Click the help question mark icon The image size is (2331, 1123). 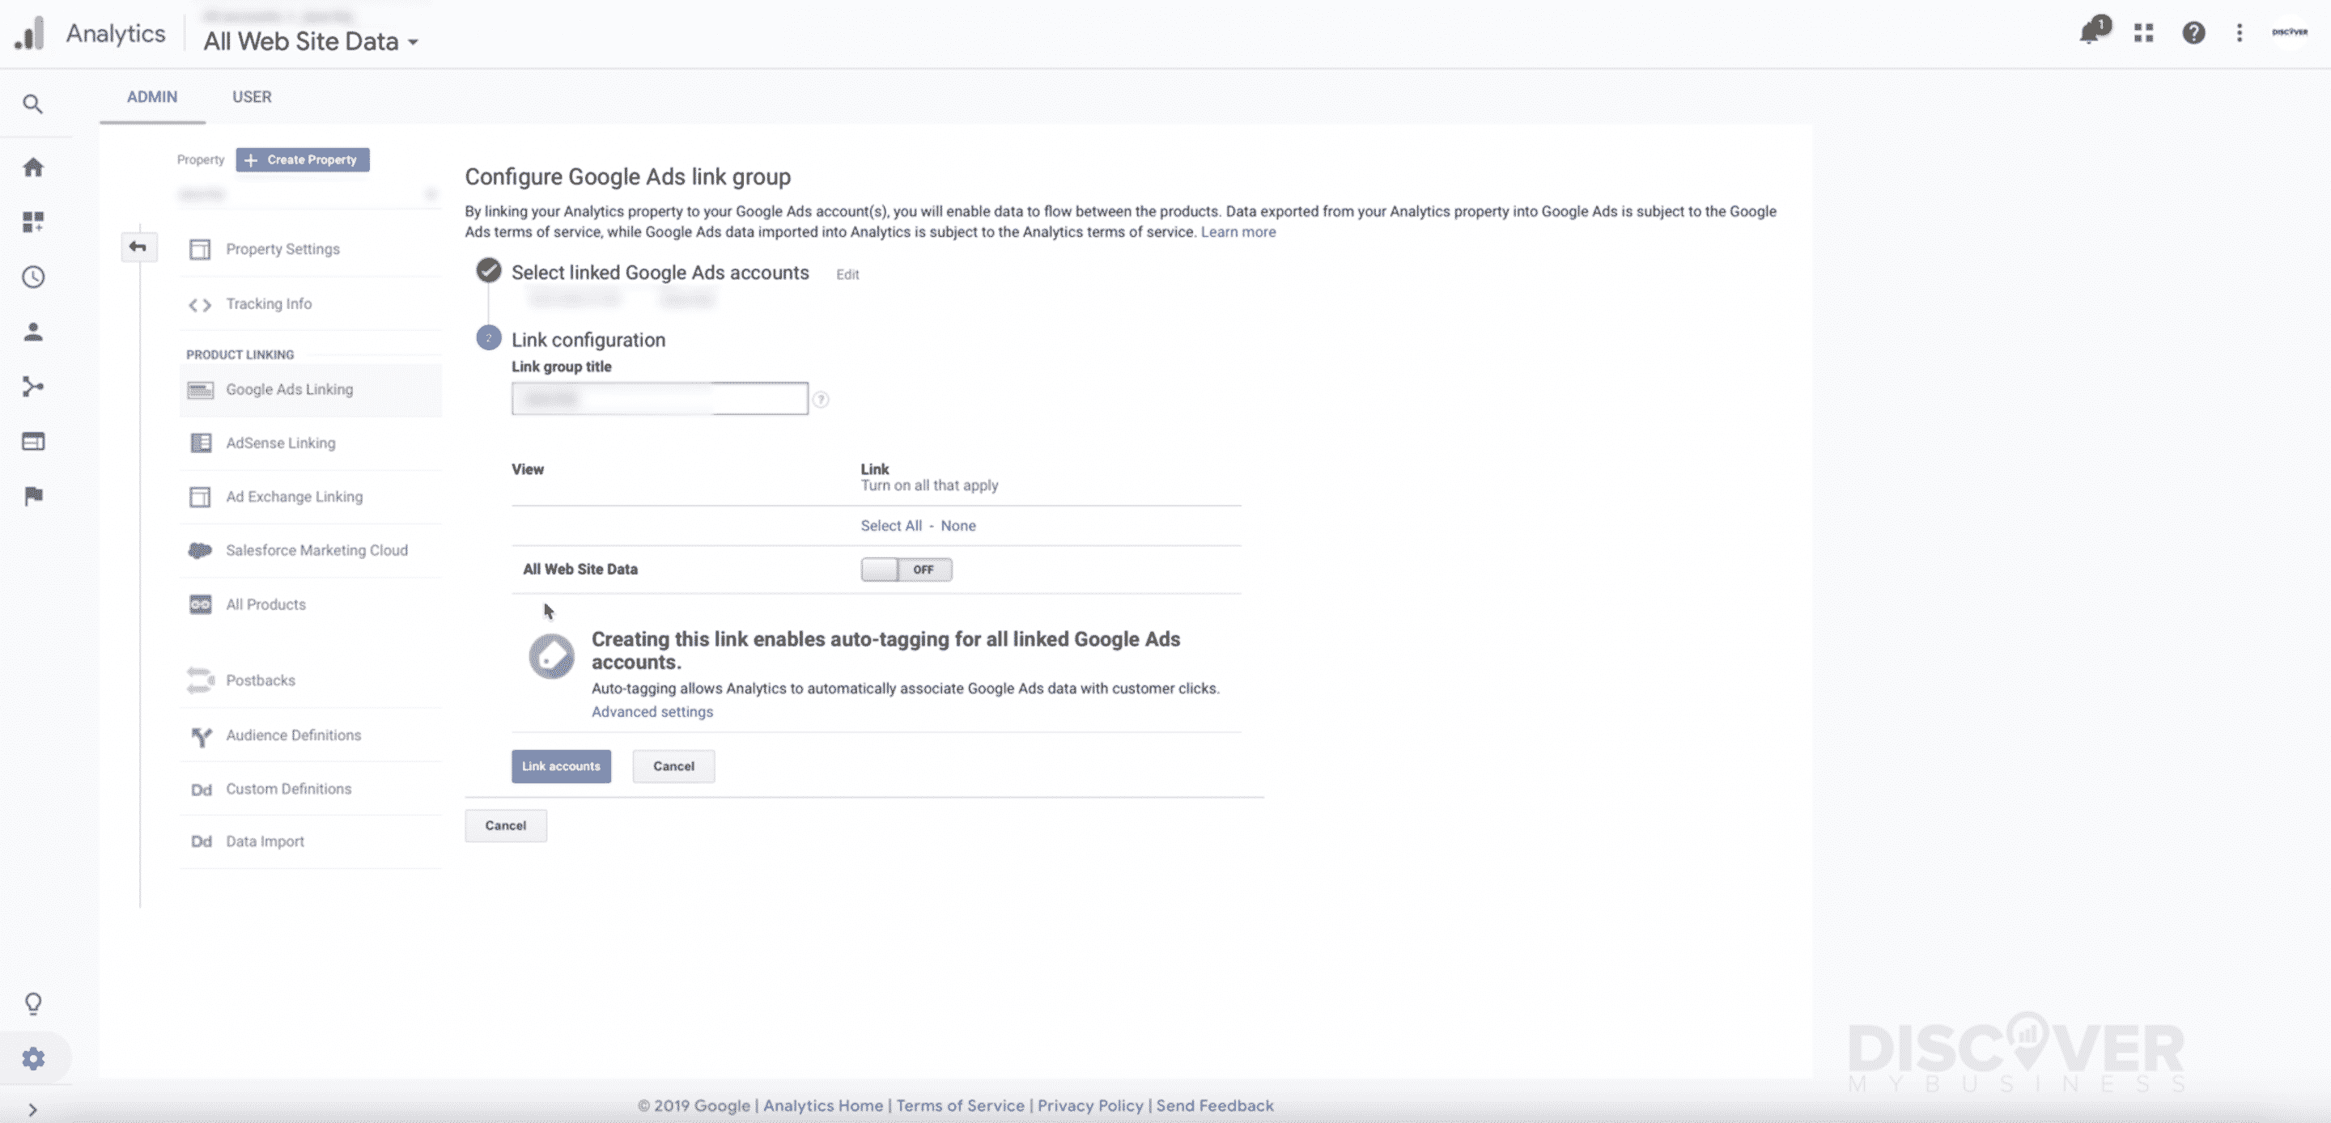[2193, 33]
